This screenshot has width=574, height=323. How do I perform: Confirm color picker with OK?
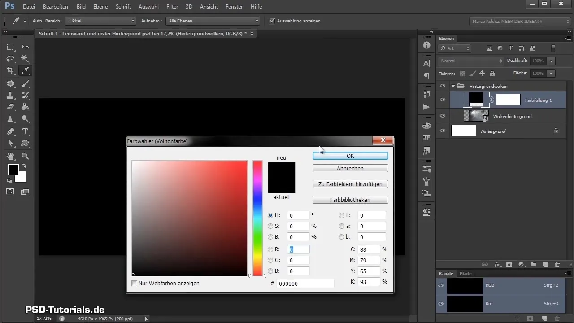coord(350,156)
